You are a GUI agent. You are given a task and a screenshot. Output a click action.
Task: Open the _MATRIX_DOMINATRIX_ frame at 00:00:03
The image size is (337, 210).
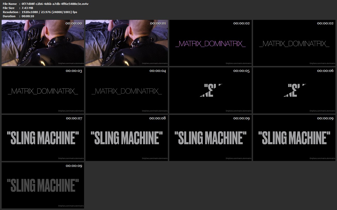tap(43, 90)
